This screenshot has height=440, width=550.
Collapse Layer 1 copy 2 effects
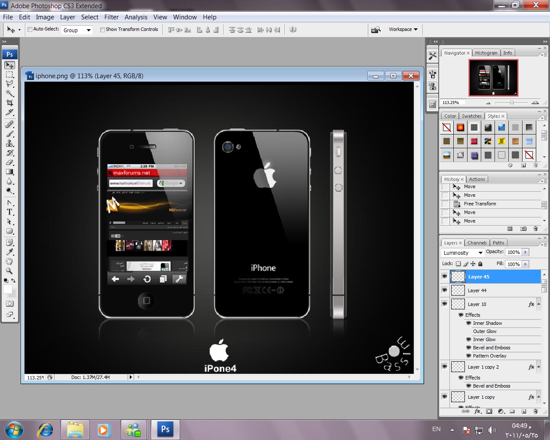(538, 367)
